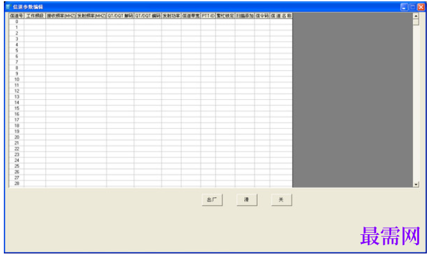432x256 pixels.
Task: Select the PTT-ID column header
Action: coord(208,15)
